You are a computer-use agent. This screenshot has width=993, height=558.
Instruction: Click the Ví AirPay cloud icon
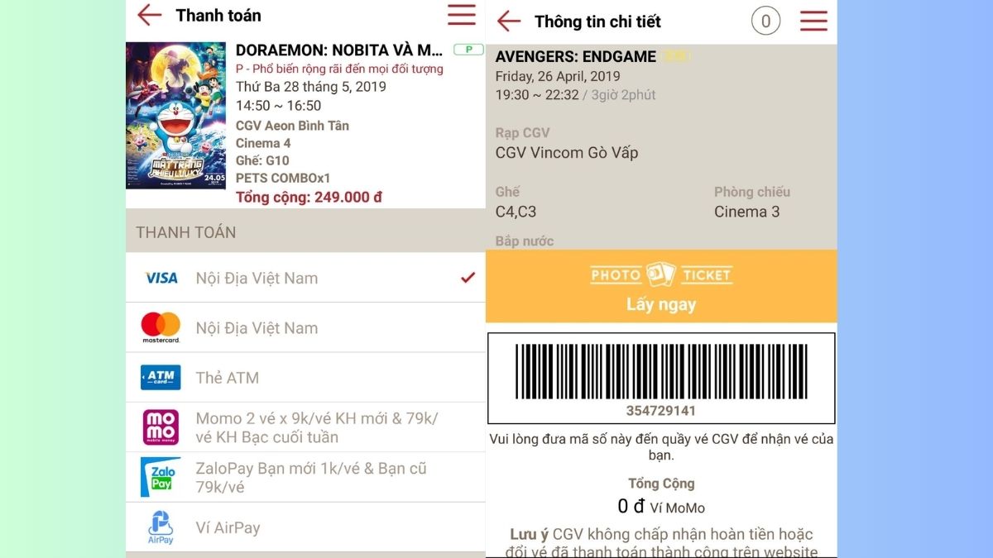click(158, 527)
